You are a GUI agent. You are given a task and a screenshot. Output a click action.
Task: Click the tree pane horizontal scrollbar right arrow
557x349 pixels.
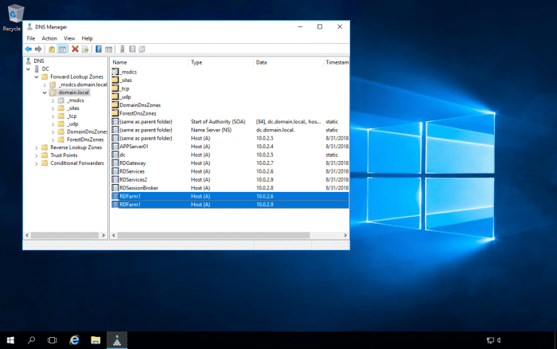pos(103,235)
